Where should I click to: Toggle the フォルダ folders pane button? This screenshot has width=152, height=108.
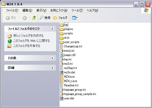(60, 18)
